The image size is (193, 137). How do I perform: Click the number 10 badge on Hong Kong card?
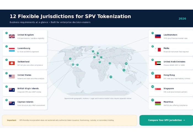tap(152, 73)
